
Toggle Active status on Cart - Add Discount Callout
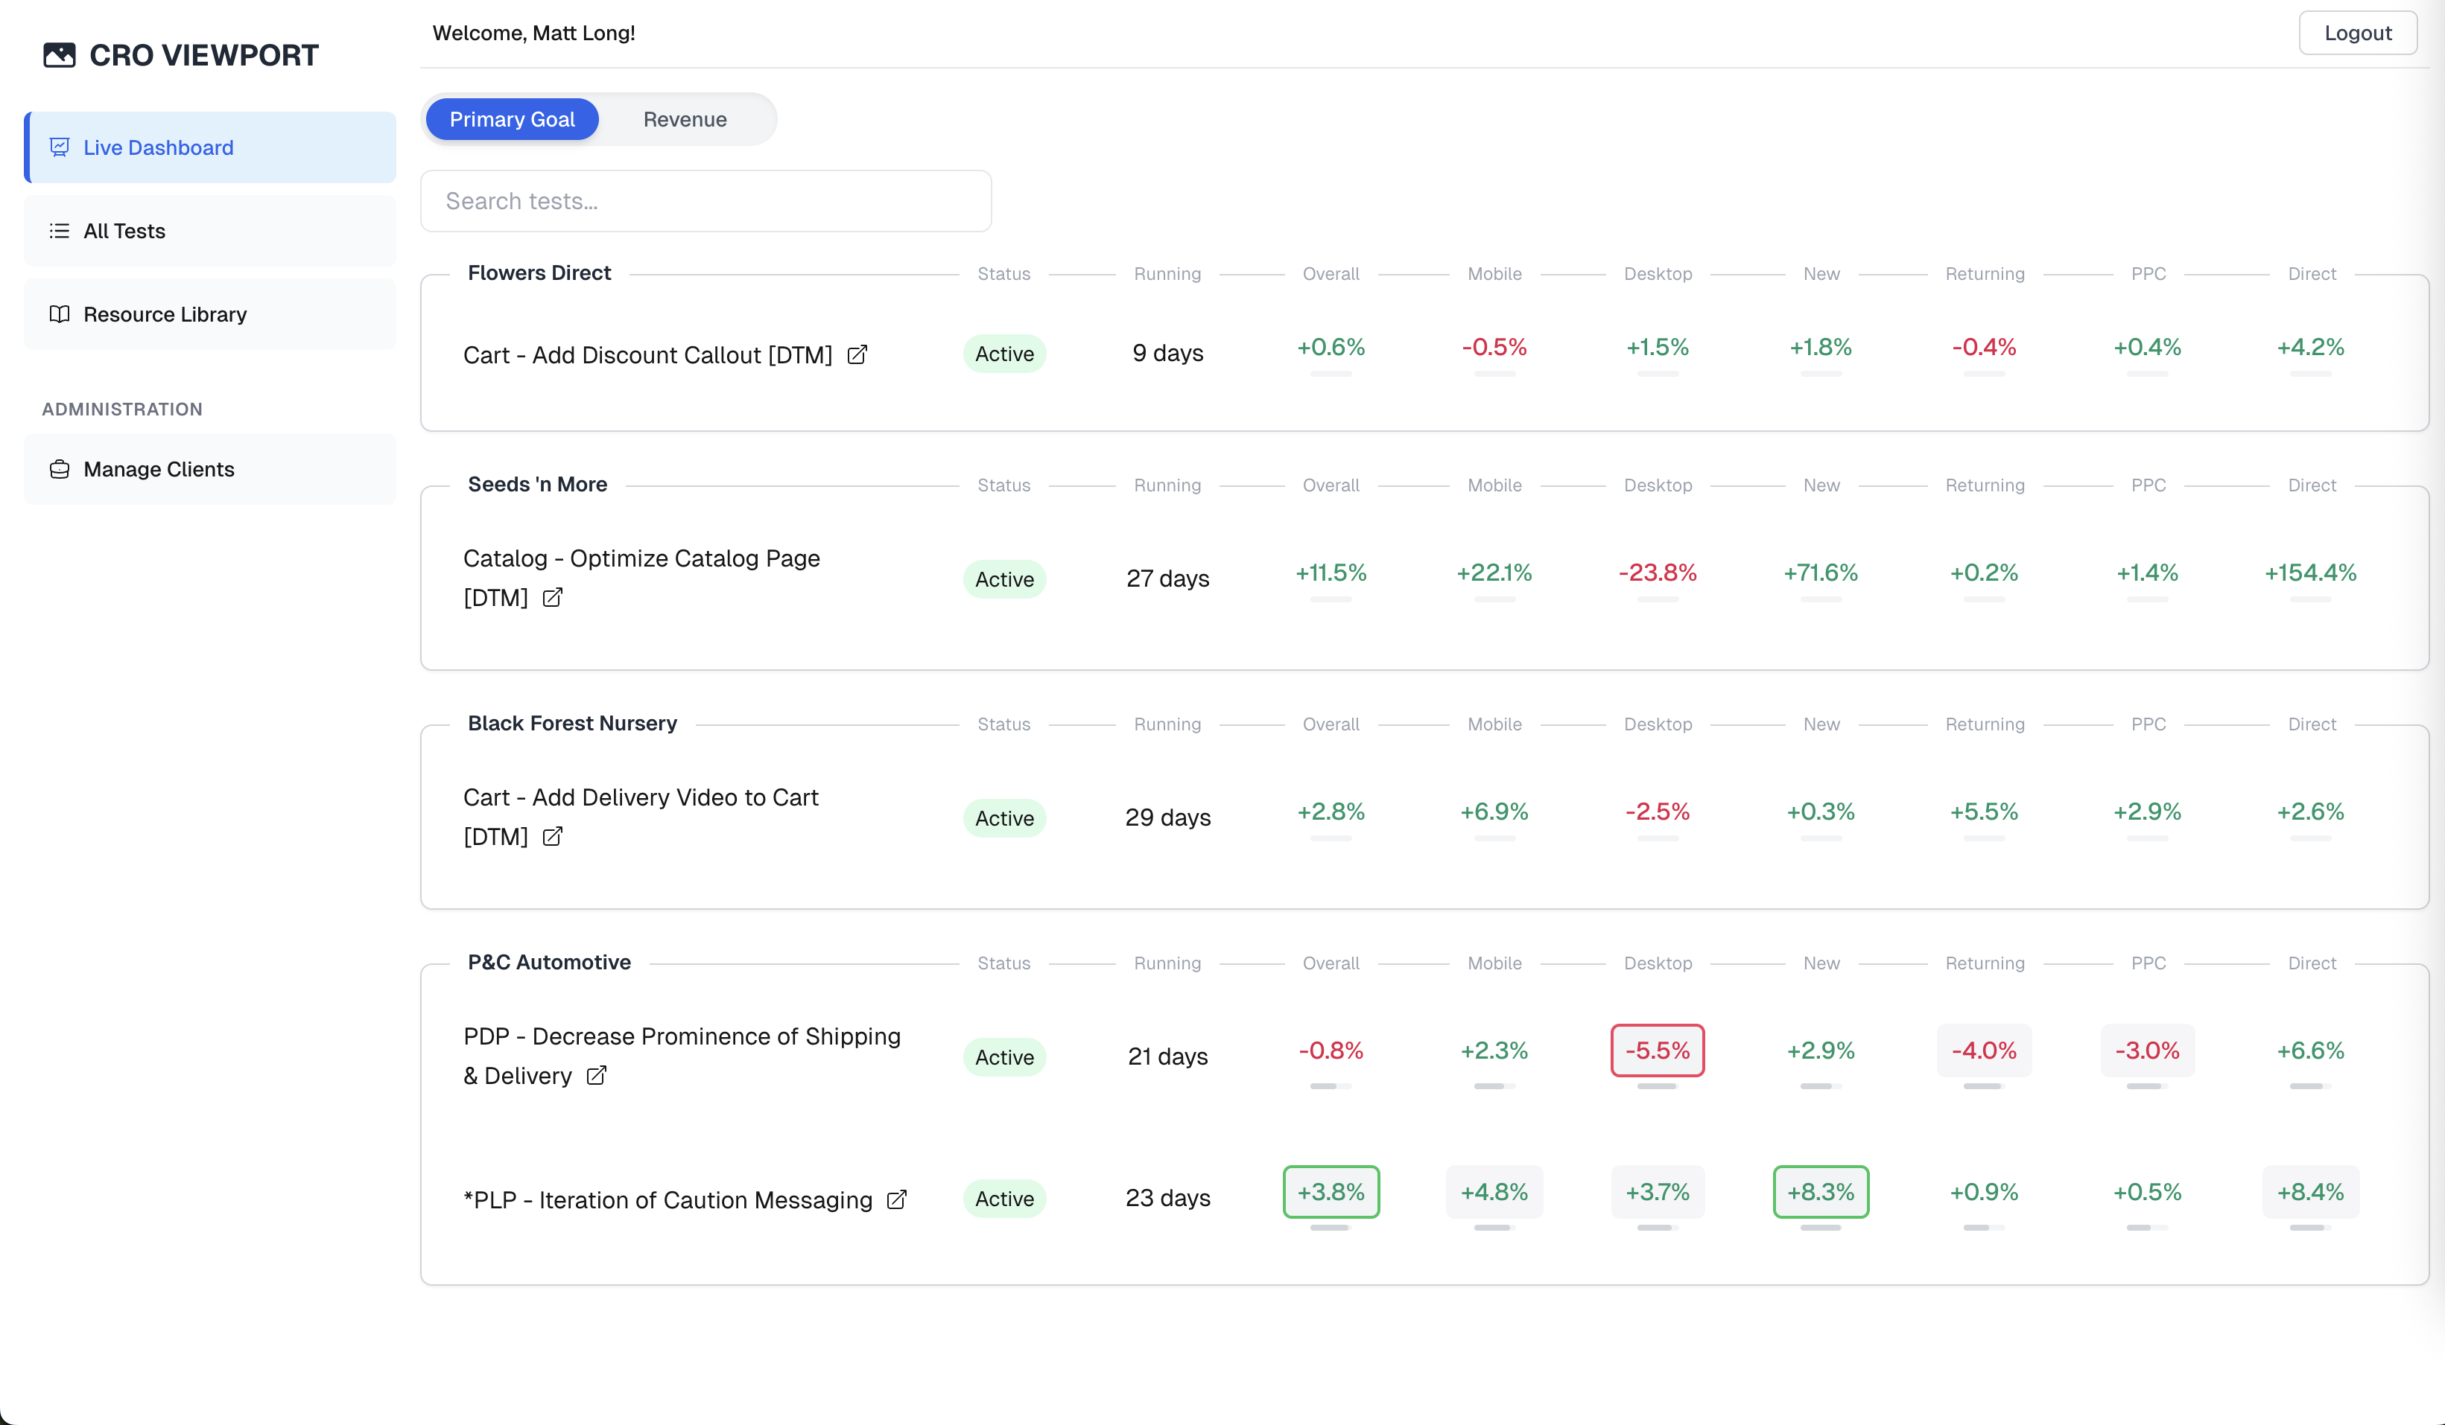1004,354
